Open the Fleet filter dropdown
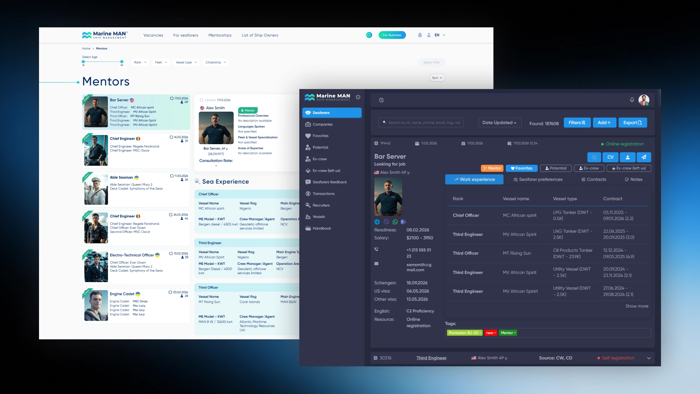 click(161, 62)
